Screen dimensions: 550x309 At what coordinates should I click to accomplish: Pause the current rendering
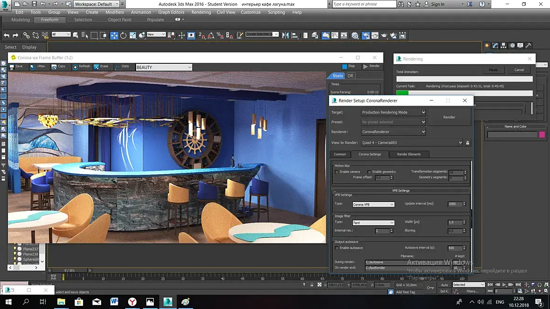[x=493, y=70]
